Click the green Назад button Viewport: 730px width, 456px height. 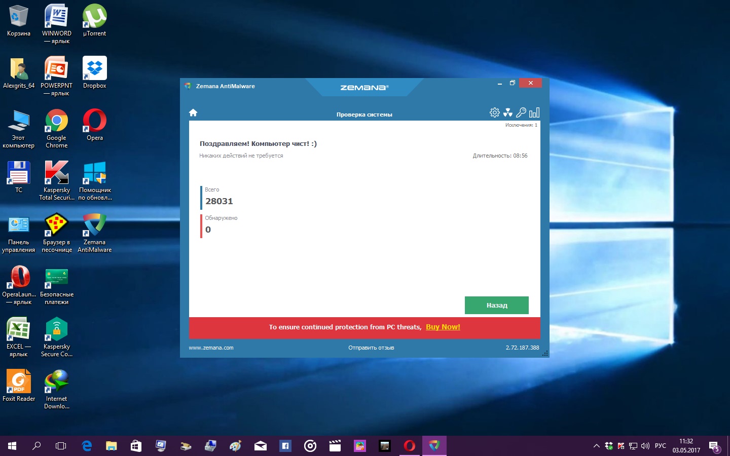[x=497, y=305]
